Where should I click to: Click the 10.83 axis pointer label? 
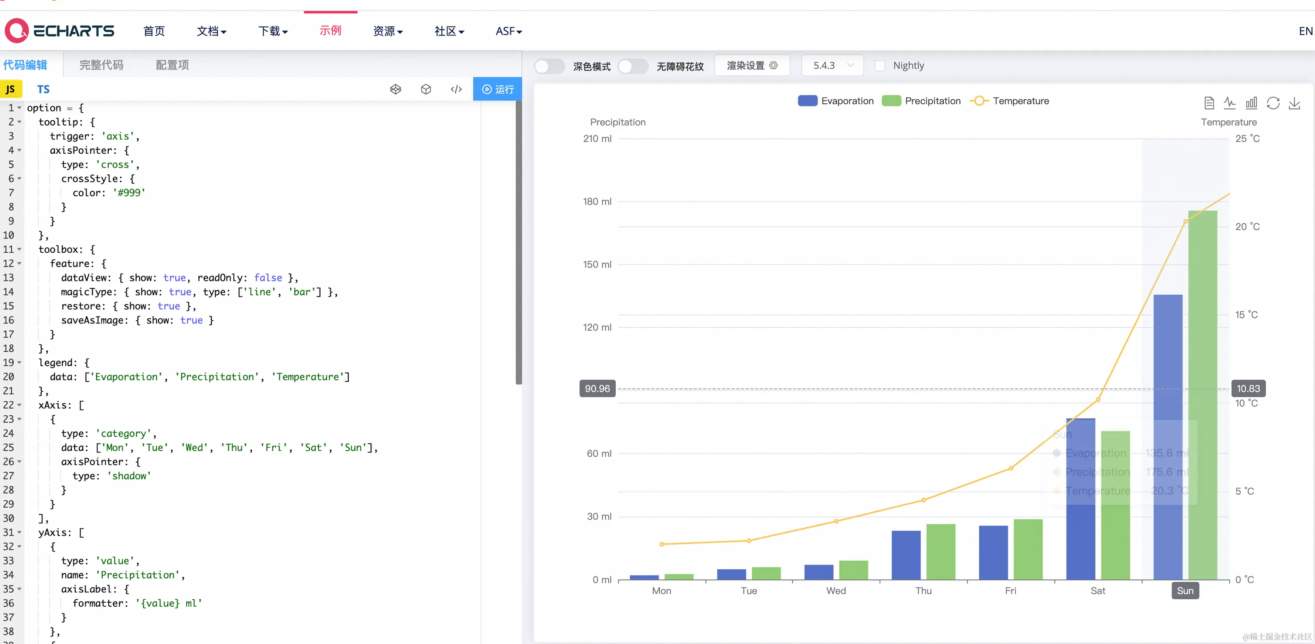coord(1248,389)
